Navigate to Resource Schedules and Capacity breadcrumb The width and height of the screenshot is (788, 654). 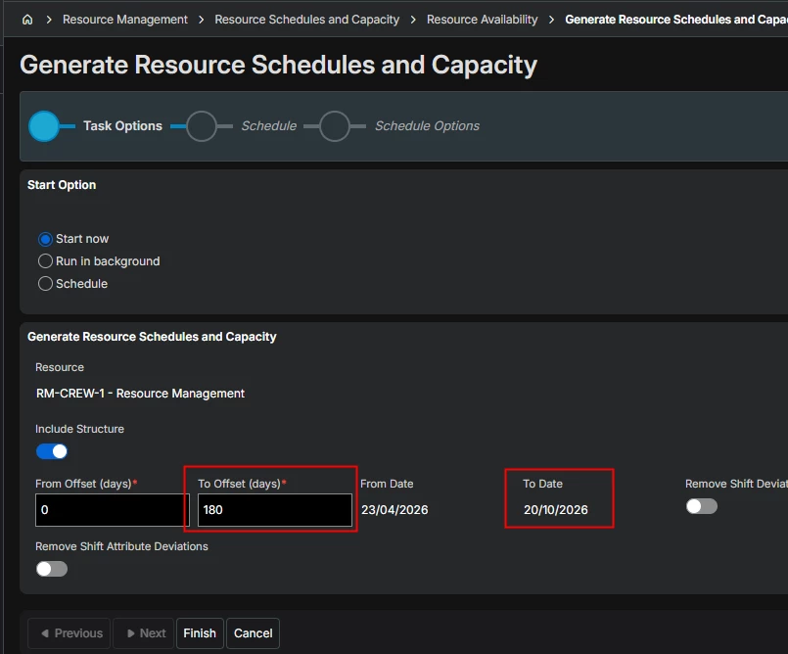coord(306,20)
